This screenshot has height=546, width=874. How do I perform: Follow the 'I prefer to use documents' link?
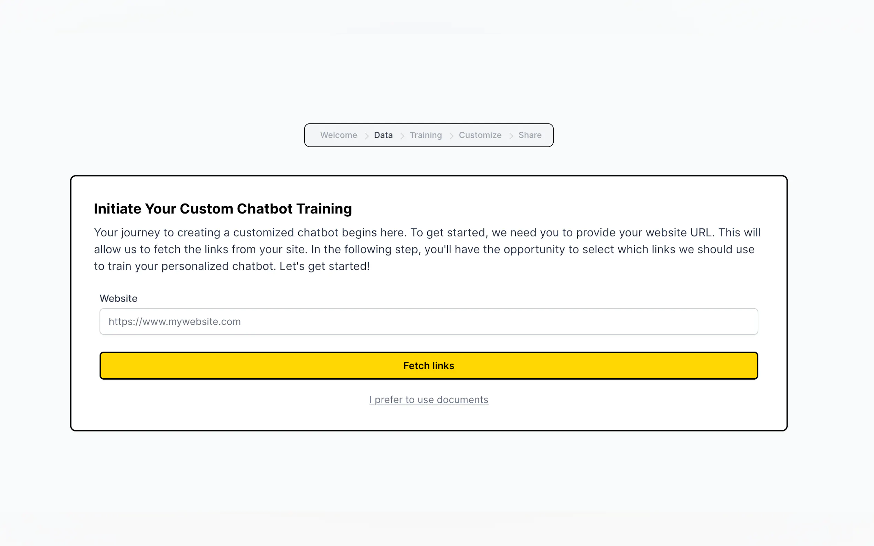[x=428, y=400]
